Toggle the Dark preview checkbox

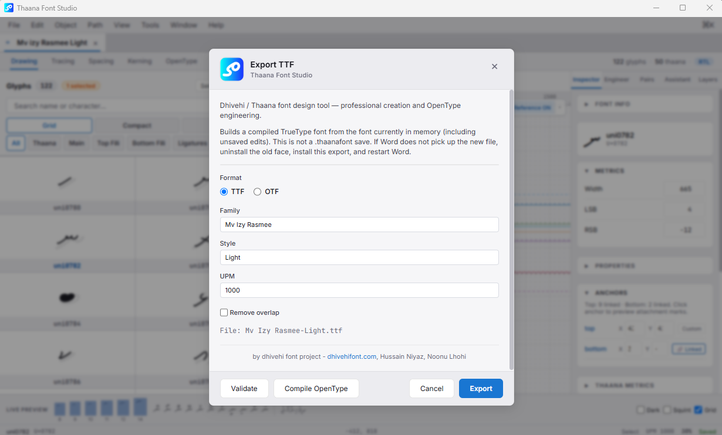(x=640, y=410)
